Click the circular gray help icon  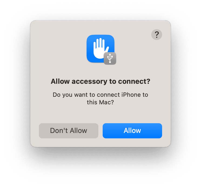point(156,35)
